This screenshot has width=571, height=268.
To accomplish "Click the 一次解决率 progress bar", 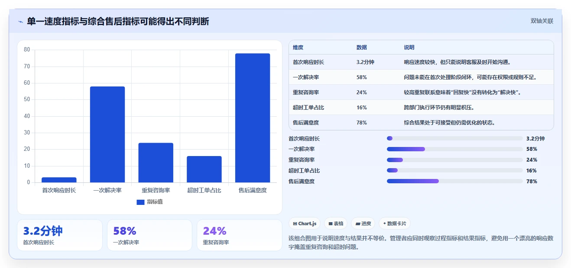I will (454, 149).
